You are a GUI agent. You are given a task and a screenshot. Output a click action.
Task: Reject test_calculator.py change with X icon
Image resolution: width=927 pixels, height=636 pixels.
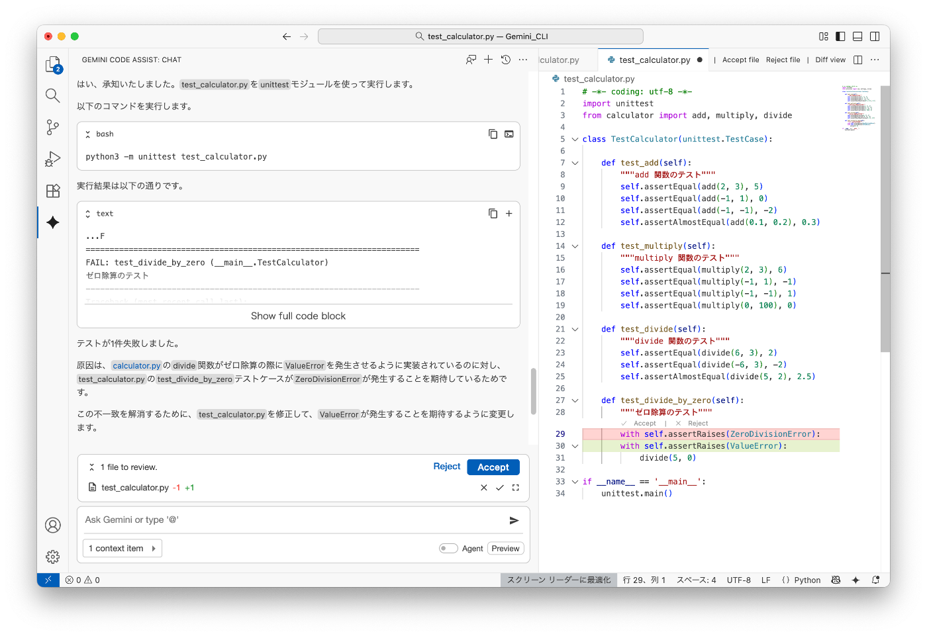coord(484,488)
